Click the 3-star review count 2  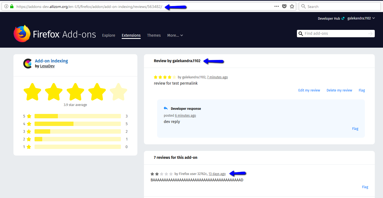tap(127, 131)
